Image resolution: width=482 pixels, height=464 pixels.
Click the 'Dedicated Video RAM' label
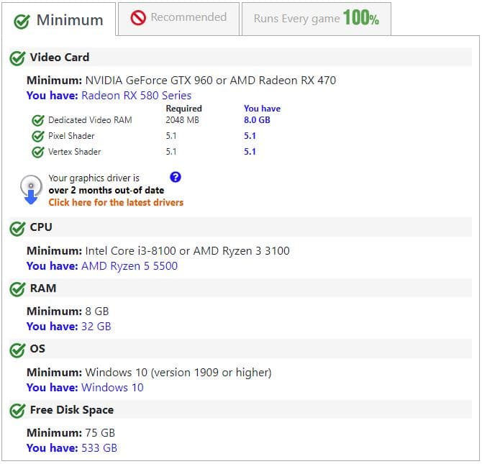90,120
